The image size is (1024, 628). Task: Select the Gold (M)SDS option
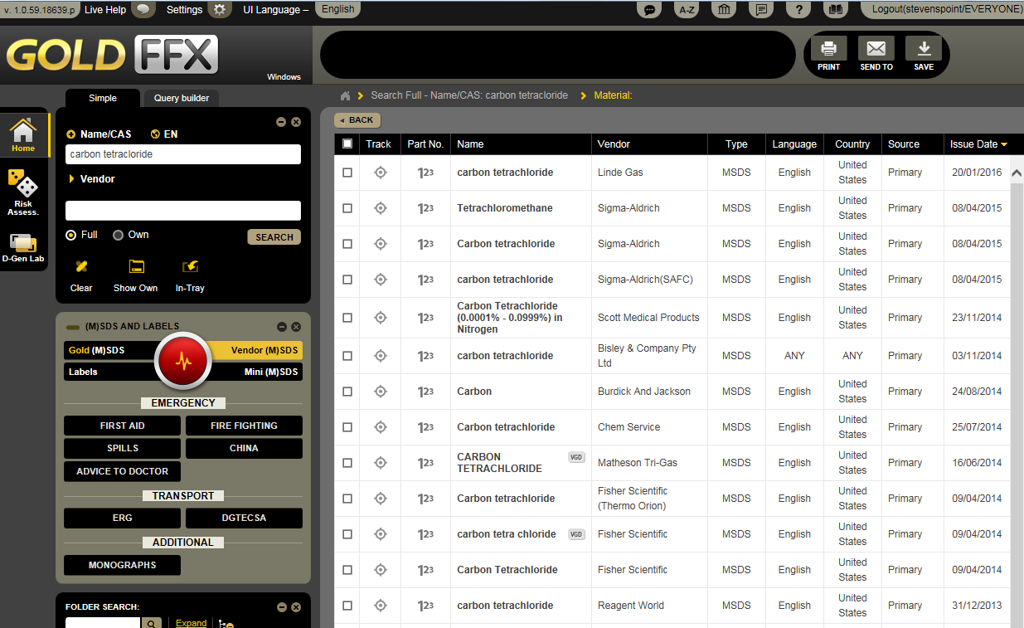click(x=97, y=350)
